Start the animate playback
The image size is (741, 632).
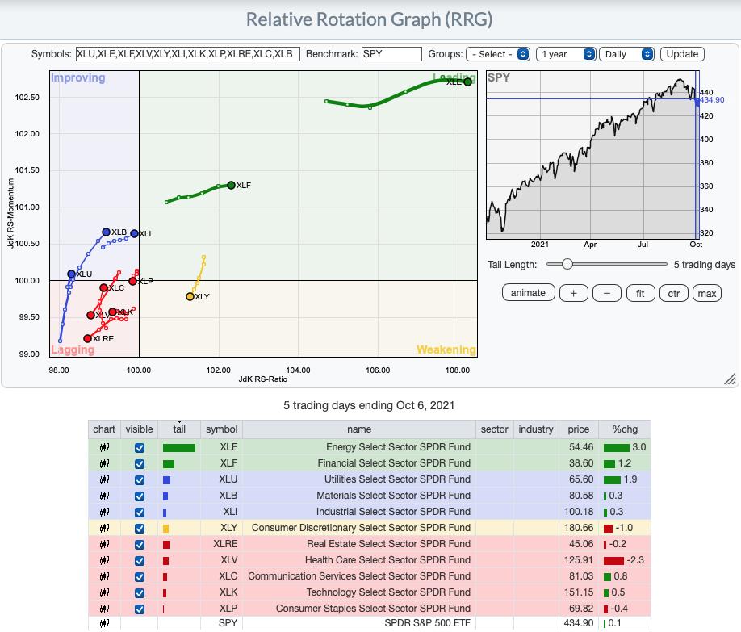(x=529, y=293)
